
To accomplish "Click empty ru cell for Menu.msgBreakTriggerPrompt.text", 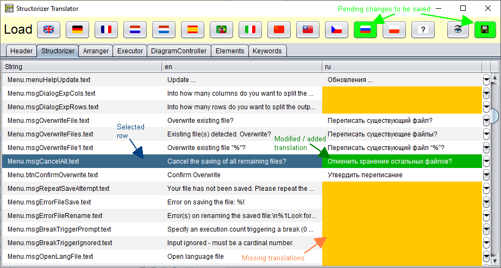I will [402, 229].
